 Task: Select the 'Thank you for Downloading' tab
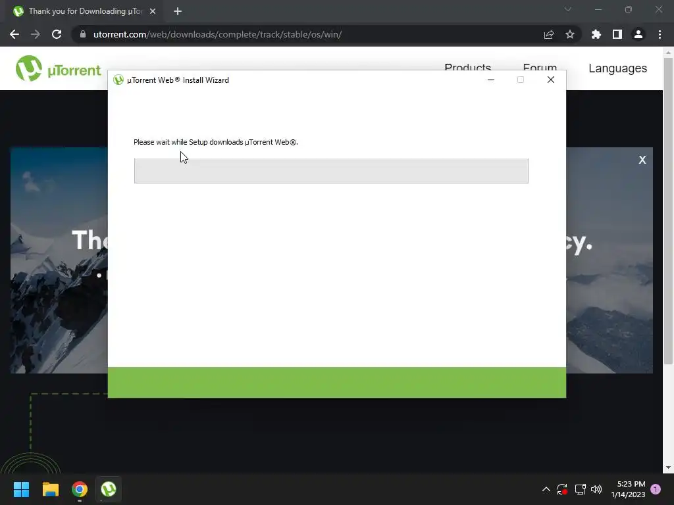tap(85, 11)
